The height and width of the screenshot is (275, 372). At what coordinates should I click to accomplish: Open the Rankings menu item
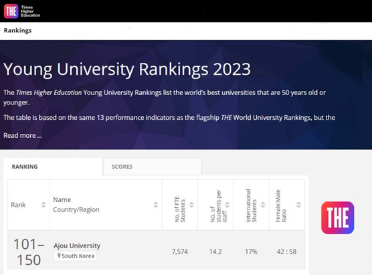click(x=18, y=31)
